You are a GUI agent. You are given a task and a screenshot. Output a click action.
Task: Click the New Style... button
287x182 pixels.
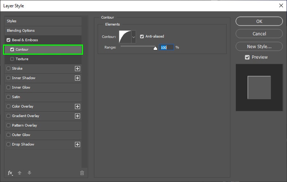pyautogui.click(x=259, y=46)
